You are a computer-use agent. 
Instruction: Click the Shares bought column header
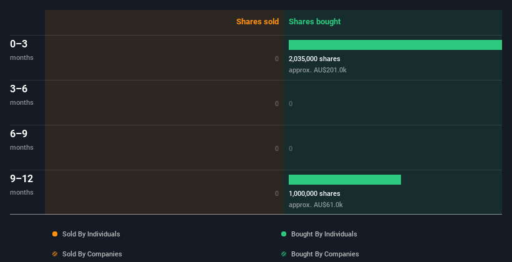[315, 22]
